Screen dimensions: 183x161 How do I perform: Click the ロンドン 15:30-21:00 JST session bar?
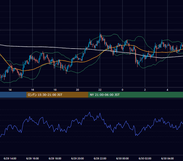coord(57,95)
